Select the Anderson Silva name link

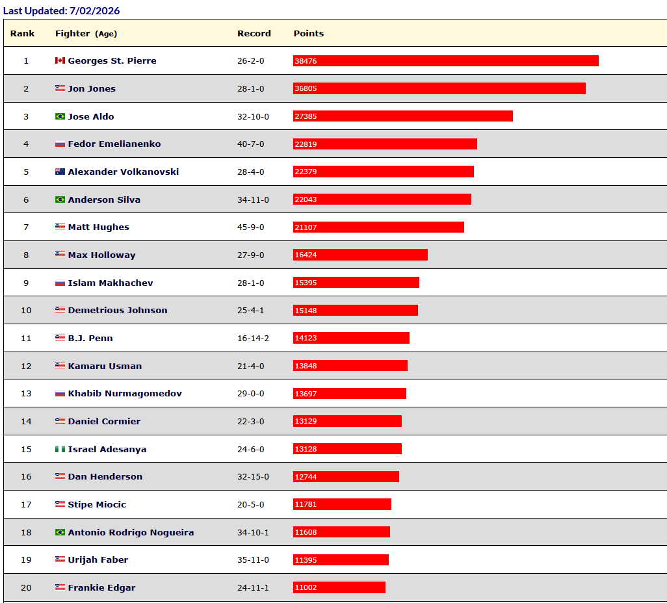point(104,199)
